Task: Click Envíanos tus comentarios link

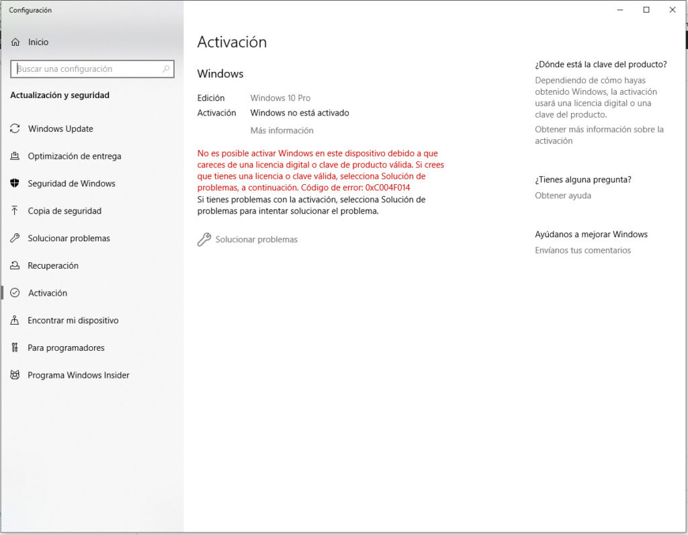Action: tap(583, 250)
